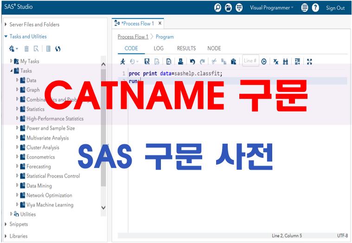Click the 'proc print data=sashelp.classfit;' code line
The image size is (352, 243).
[x=175, y=73]
